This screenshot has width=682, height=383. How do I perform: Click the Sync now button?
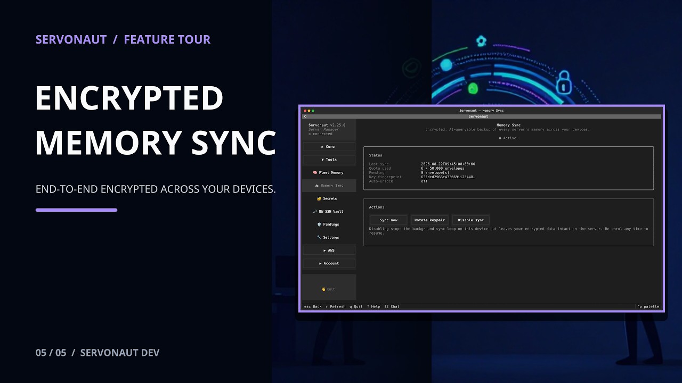[x=388, y=220]
